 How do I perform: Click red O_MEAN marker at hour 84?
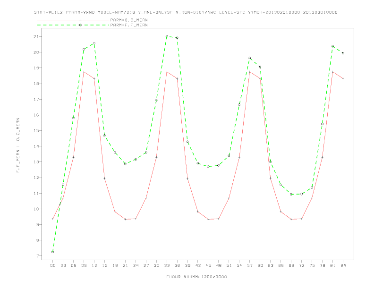(x=343, y=78)
